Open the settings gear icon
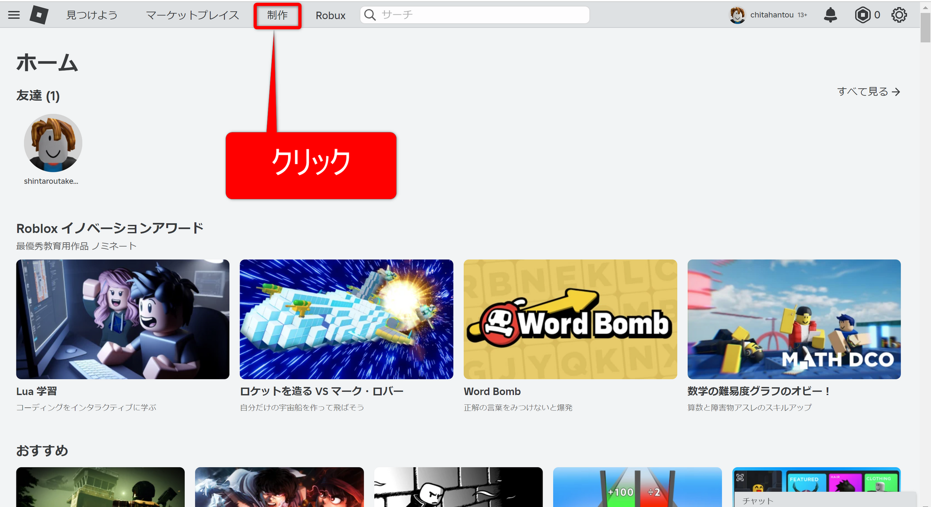Viewport: 931px width, 507px height. (899, 15)
